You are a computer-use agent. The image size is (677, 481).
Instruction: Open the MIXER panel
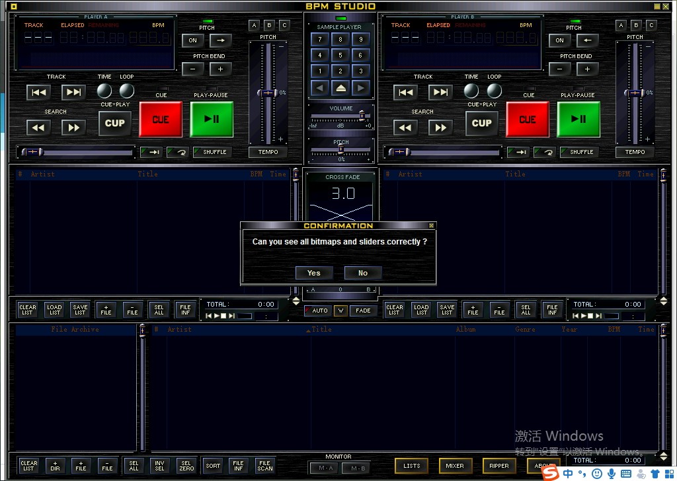tap(455, 466)
